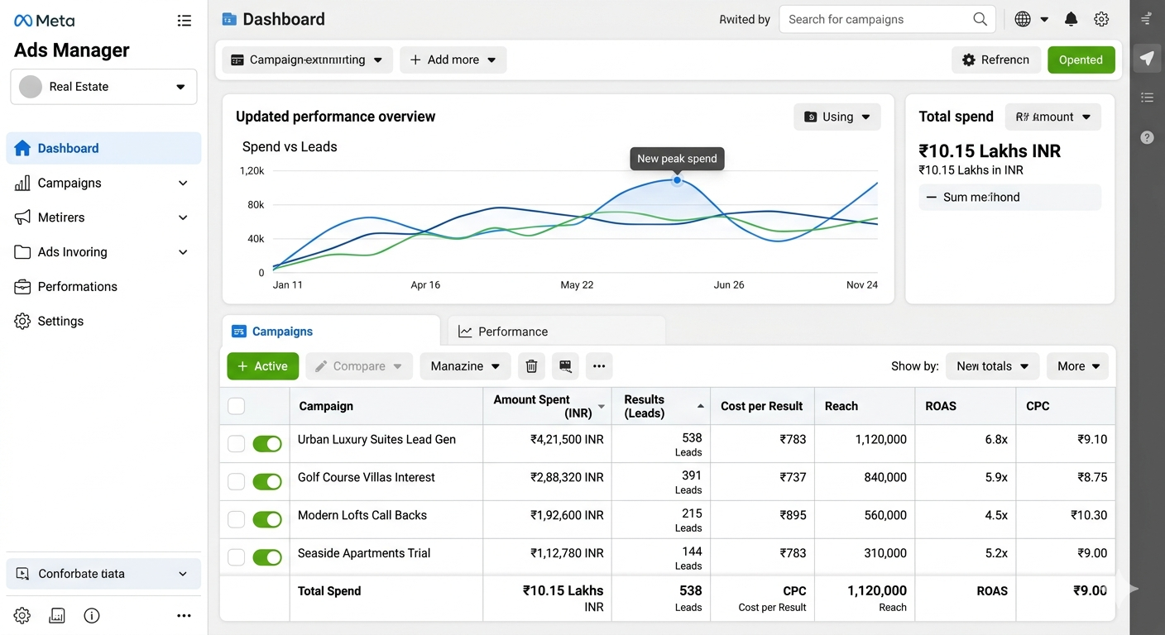Image resolution: width=1165 pixels, height=635 pixels.
Task: Open the Amount dropdown beside Total spend
Action: pos(1053,117)
